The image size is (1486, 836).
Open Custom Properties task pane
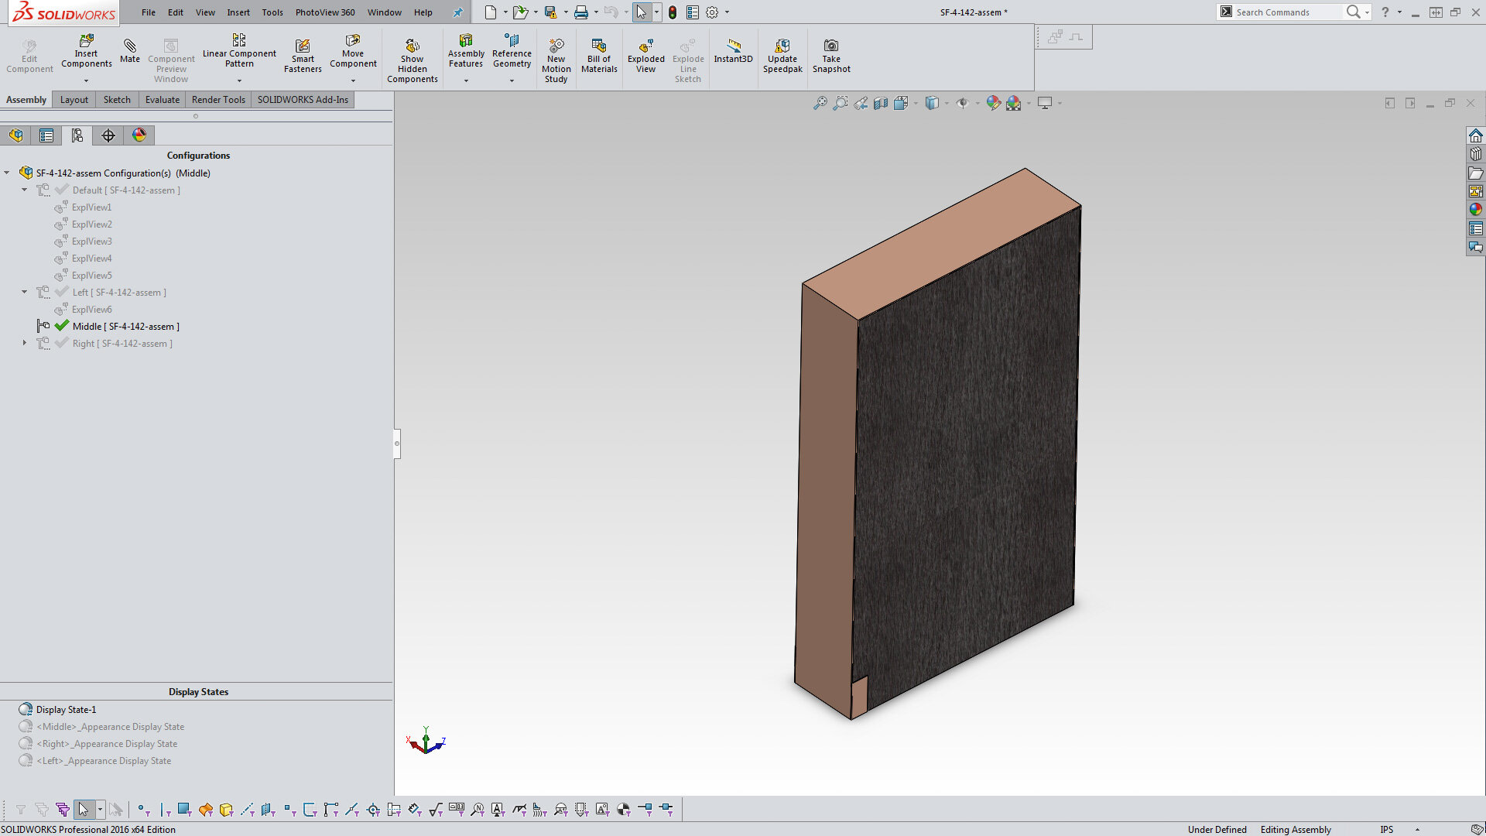coord(1476,228)
